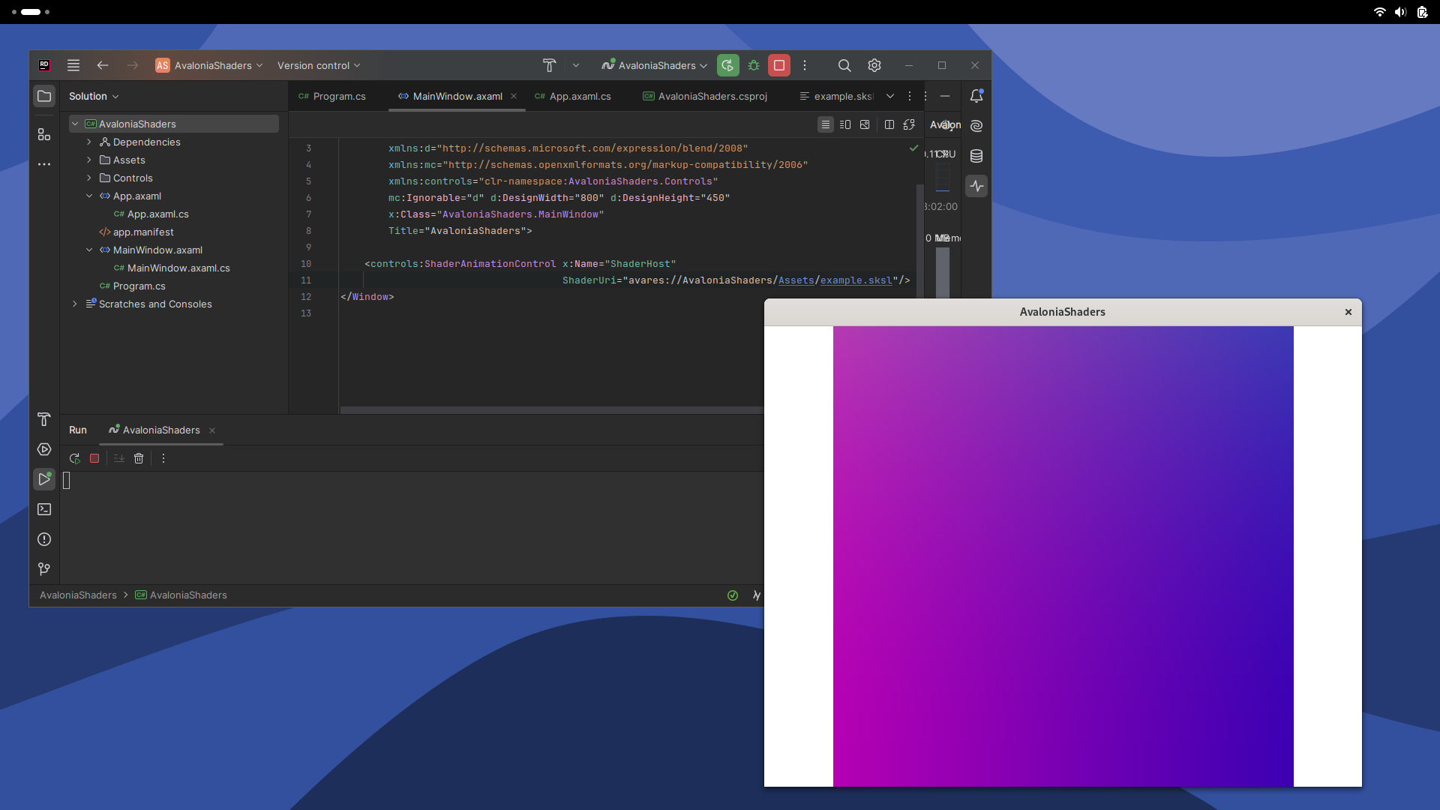Click the rerun button in Run panel
Image resolution: width=1440 pixels, height=810 pixels.
(x=75, y=458)
